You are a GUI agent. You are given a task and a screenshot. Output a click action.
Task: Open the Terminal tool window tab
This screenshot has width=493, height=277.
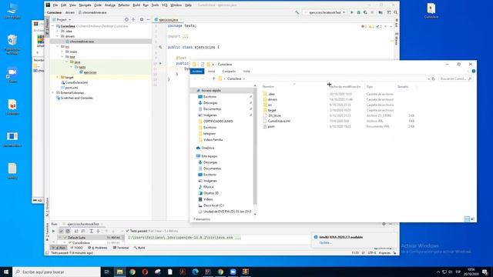121,248
